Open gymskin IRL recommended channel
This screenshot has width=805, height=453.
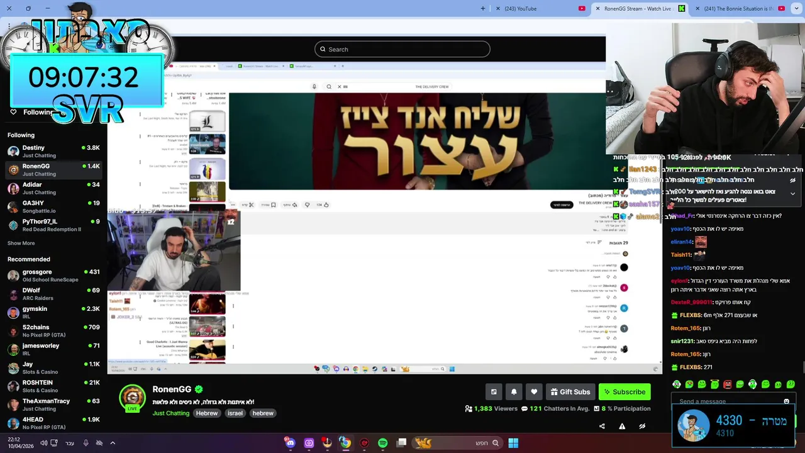(53, 313)
